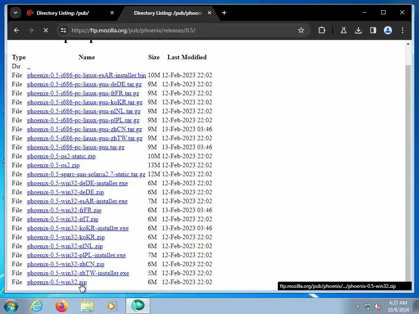Open phoenix-0.5-i686-pc-linux-gnu-plPL.tar.gz link
419x314 pixels.
(x=83, y=121)
